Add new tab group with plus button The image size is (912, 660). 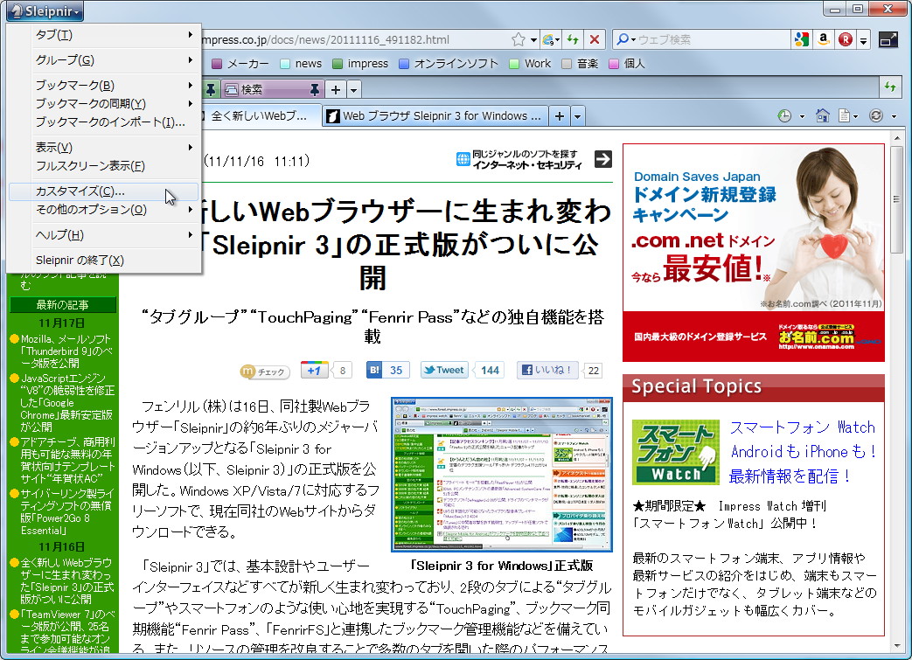336,89
